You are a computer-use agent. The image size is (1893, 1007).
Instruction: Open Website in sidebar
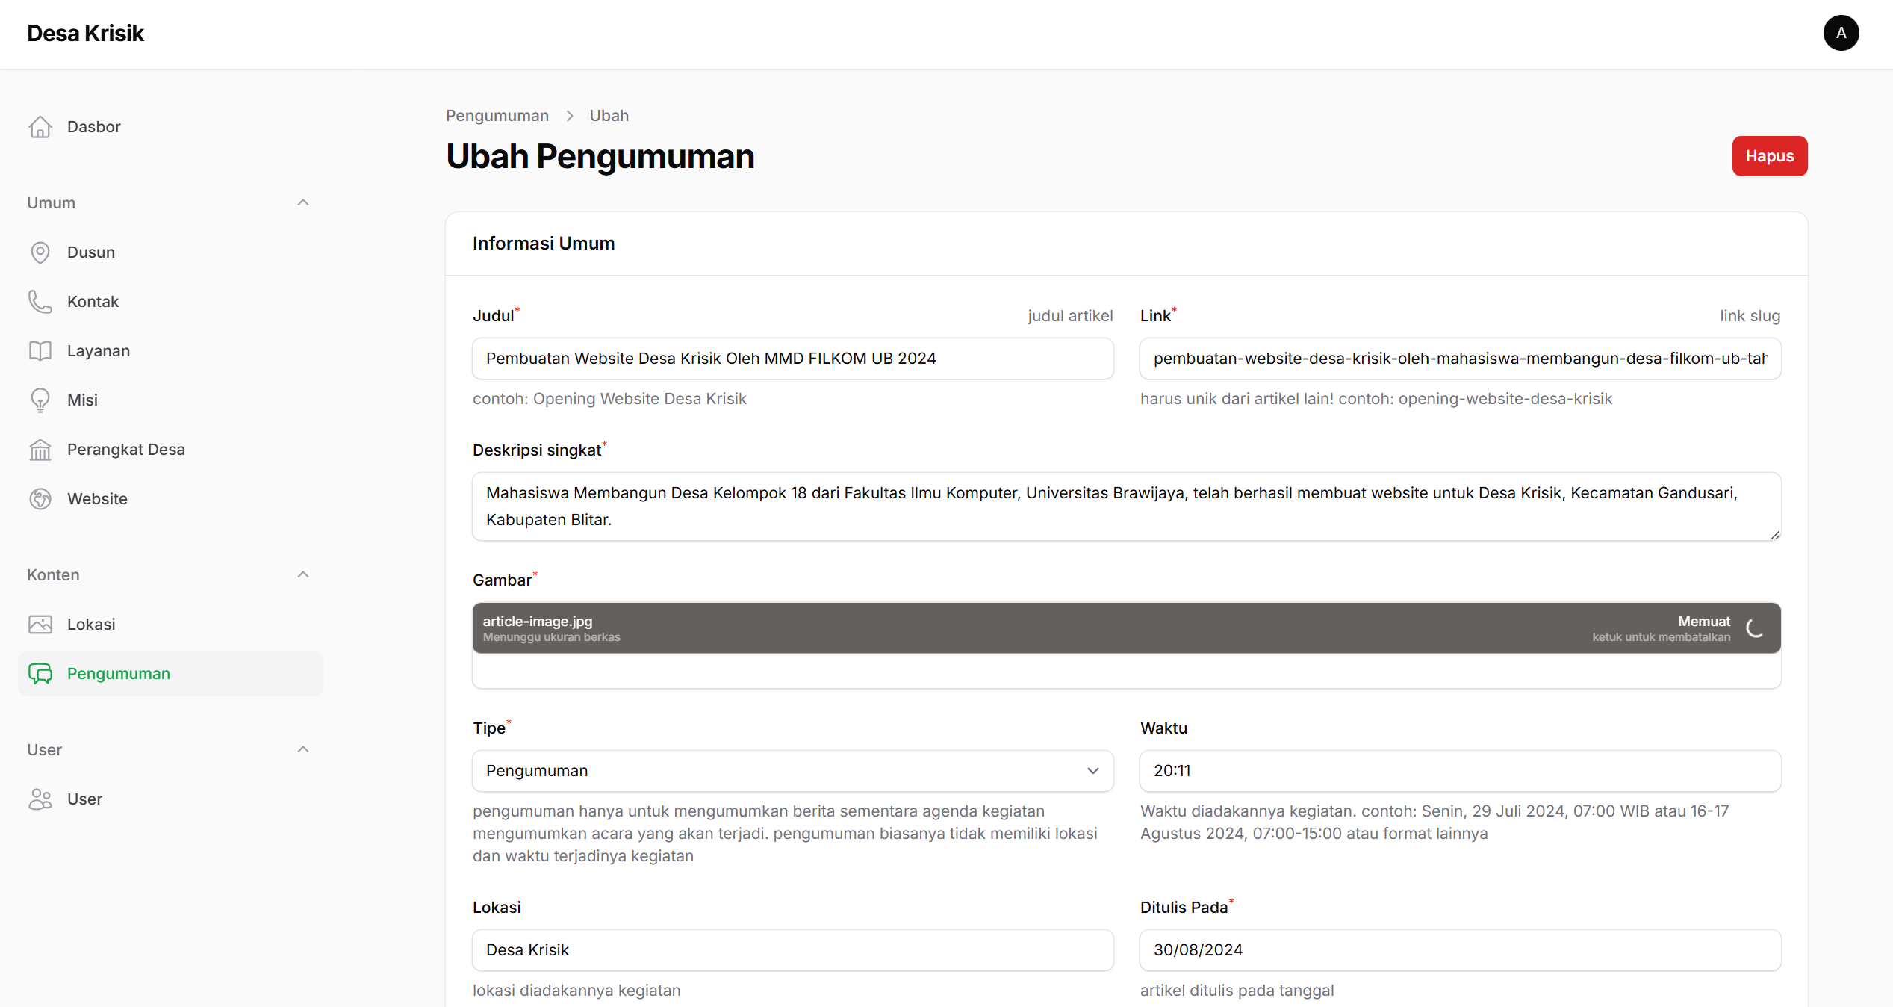click(170, 499)
